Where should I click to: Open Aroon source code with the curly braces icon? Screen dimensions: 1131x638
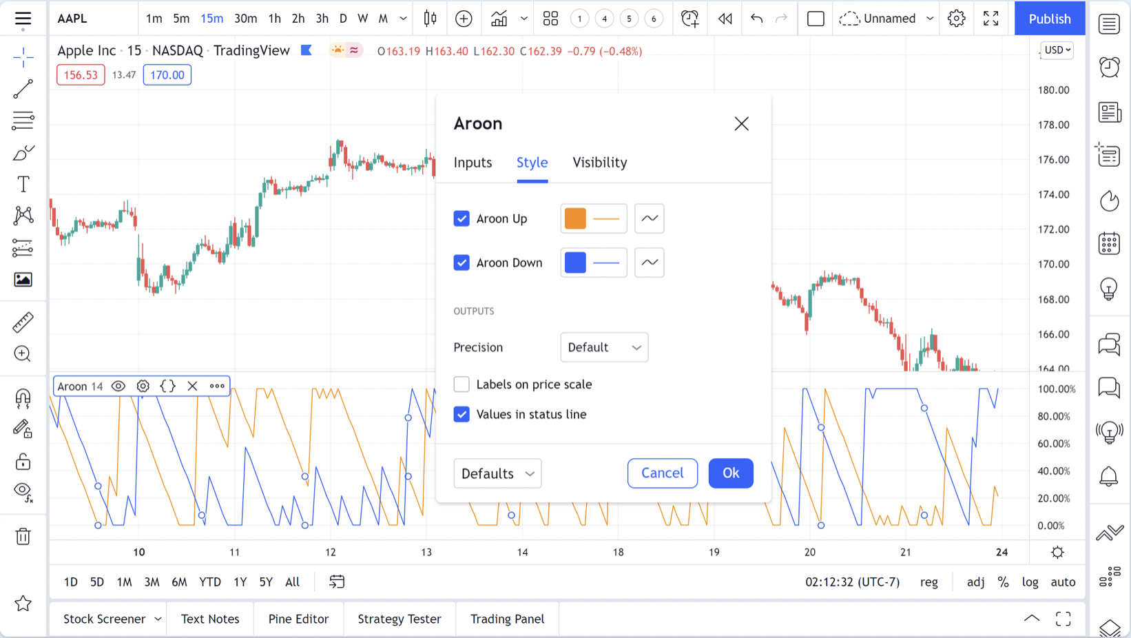[167, 386]
